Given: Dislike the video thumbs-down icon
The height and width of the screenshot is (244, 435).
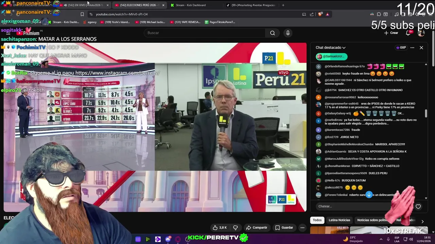Looking at the screenshot, I should 235,228.
